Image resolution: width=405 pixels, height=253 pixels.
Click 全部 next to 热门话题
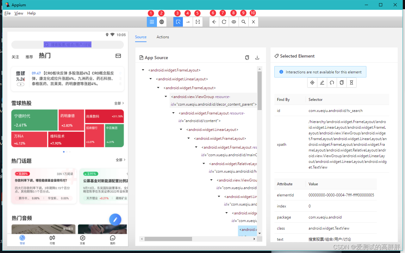121,160
